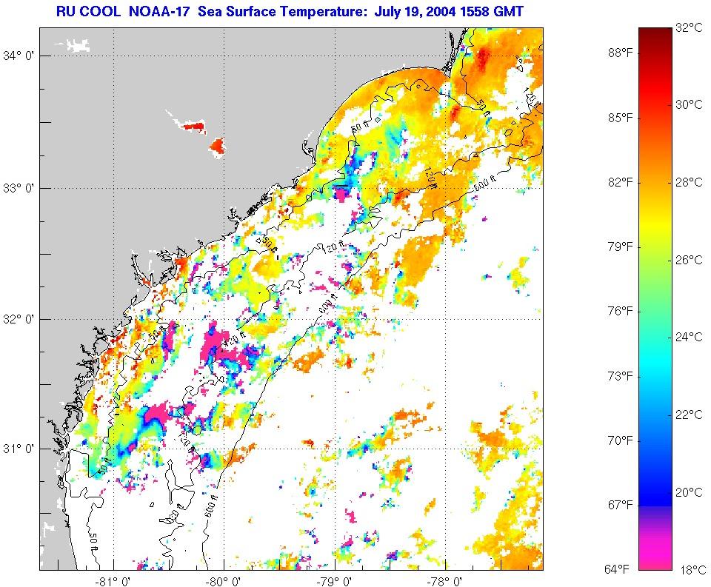Image resolution: width=711 pixels, height=587 pixels.
Task: Click the 30°C scale label
Action: (x=689, y=104)
